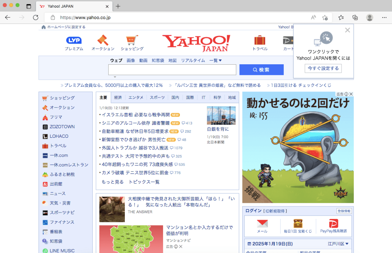The width and height of the screenshot is (392, 253).
Task: Switch to the 国内 news tab
Action: (175, 98)
